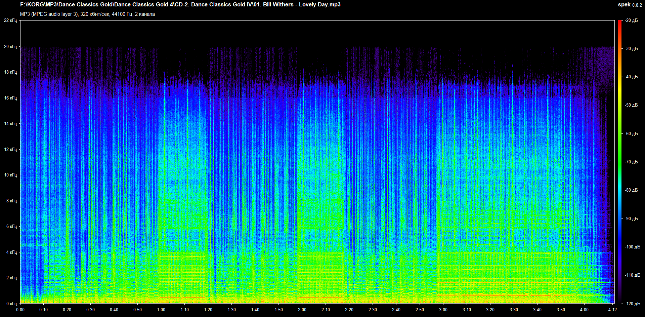The image size is (645, 317).
Task: Click the 0:00 start time label
Action: tap(20, 310)
